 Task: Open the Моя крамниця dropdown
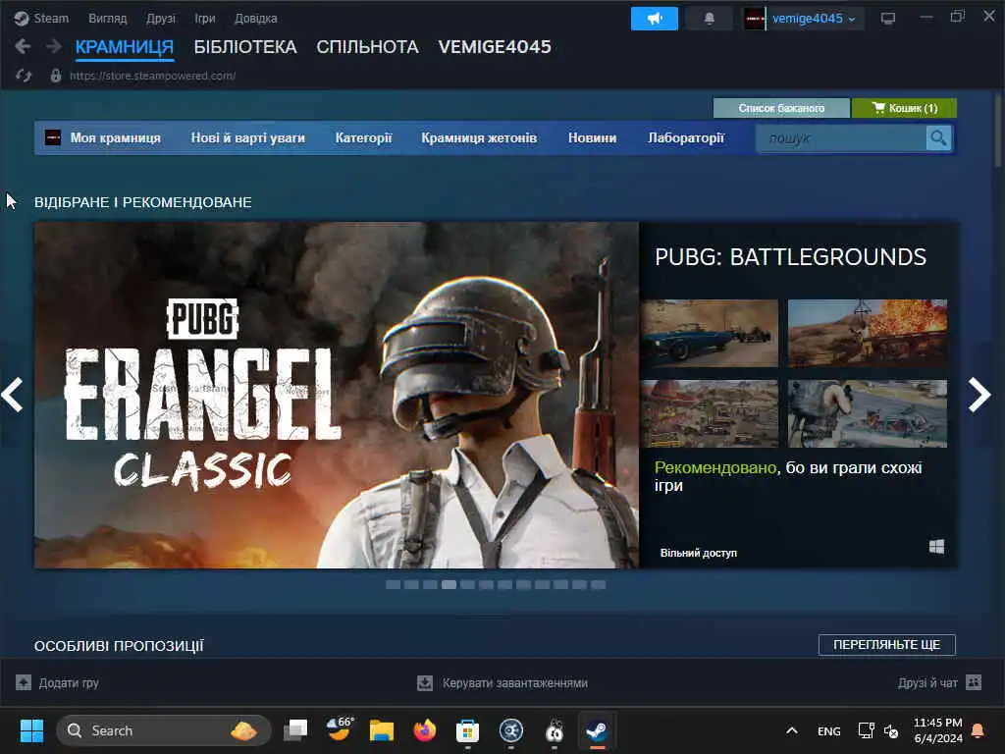pos(116,137)
